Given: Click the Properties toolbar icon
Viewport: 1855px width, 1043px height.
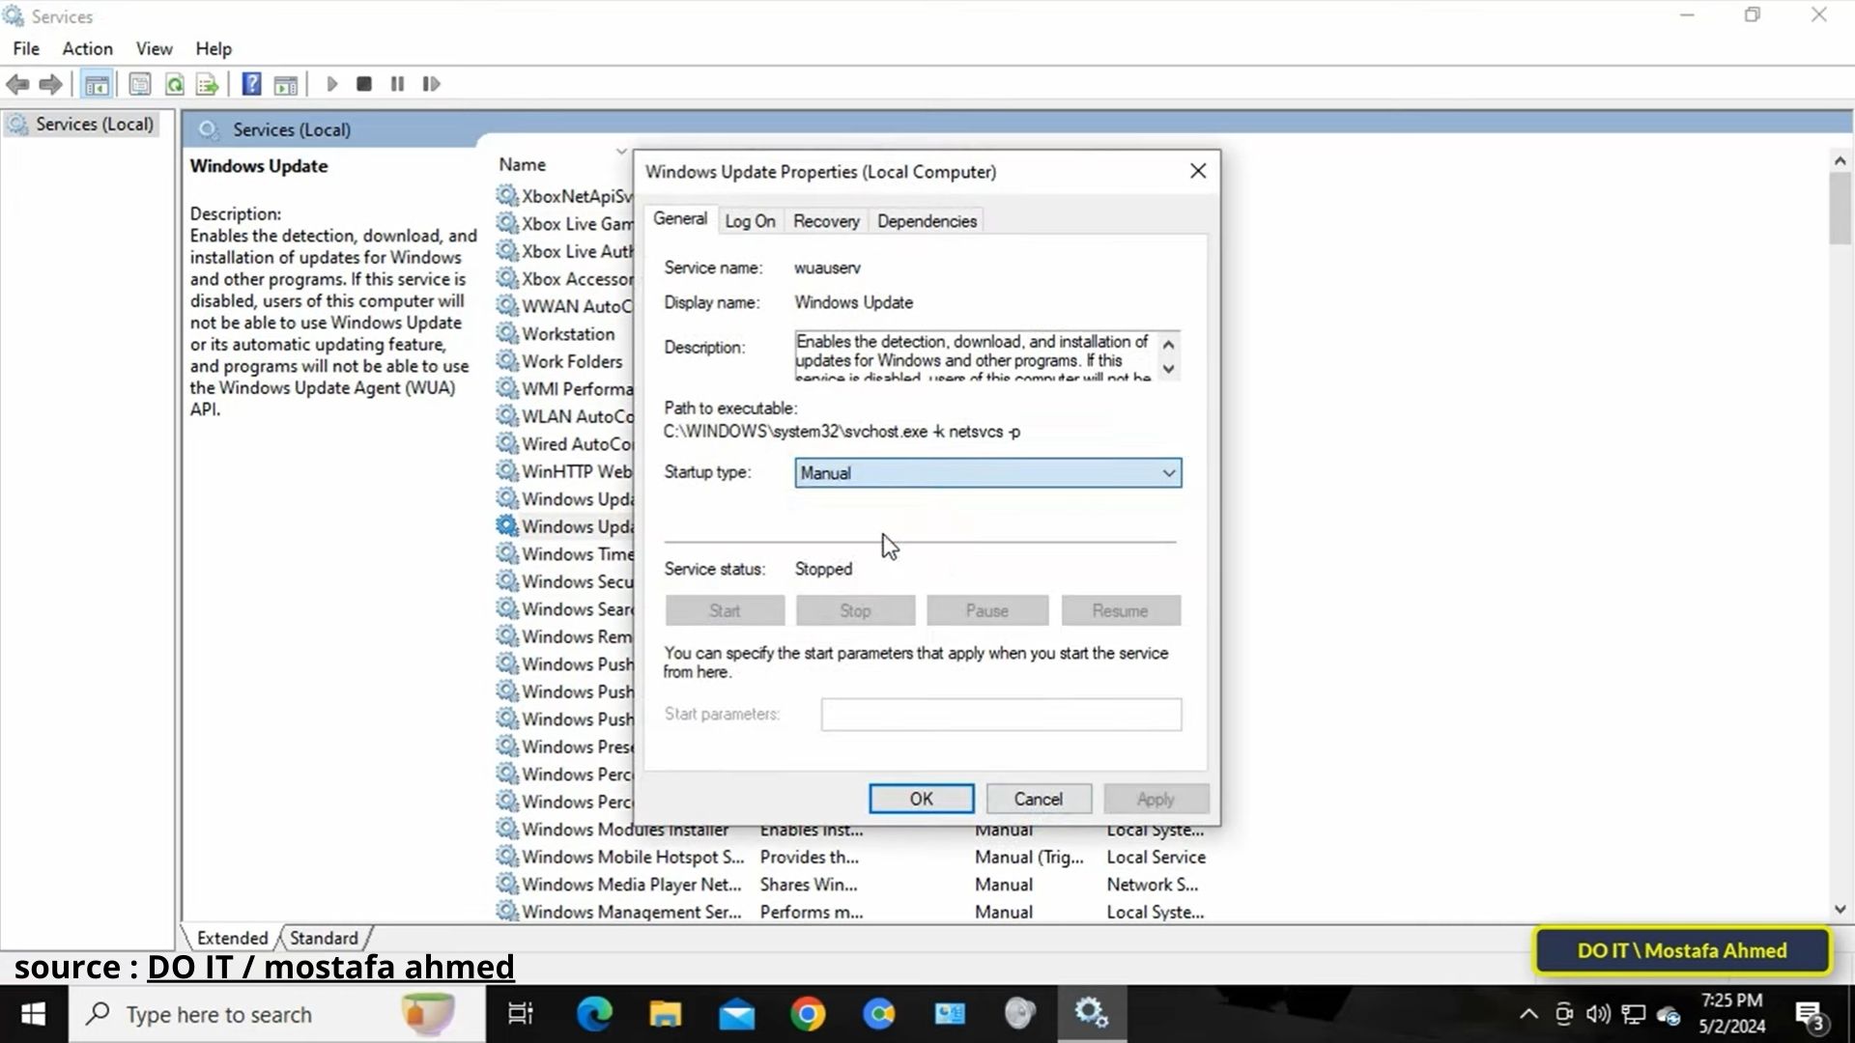Looking at the screenshot, I should [140, 85].
